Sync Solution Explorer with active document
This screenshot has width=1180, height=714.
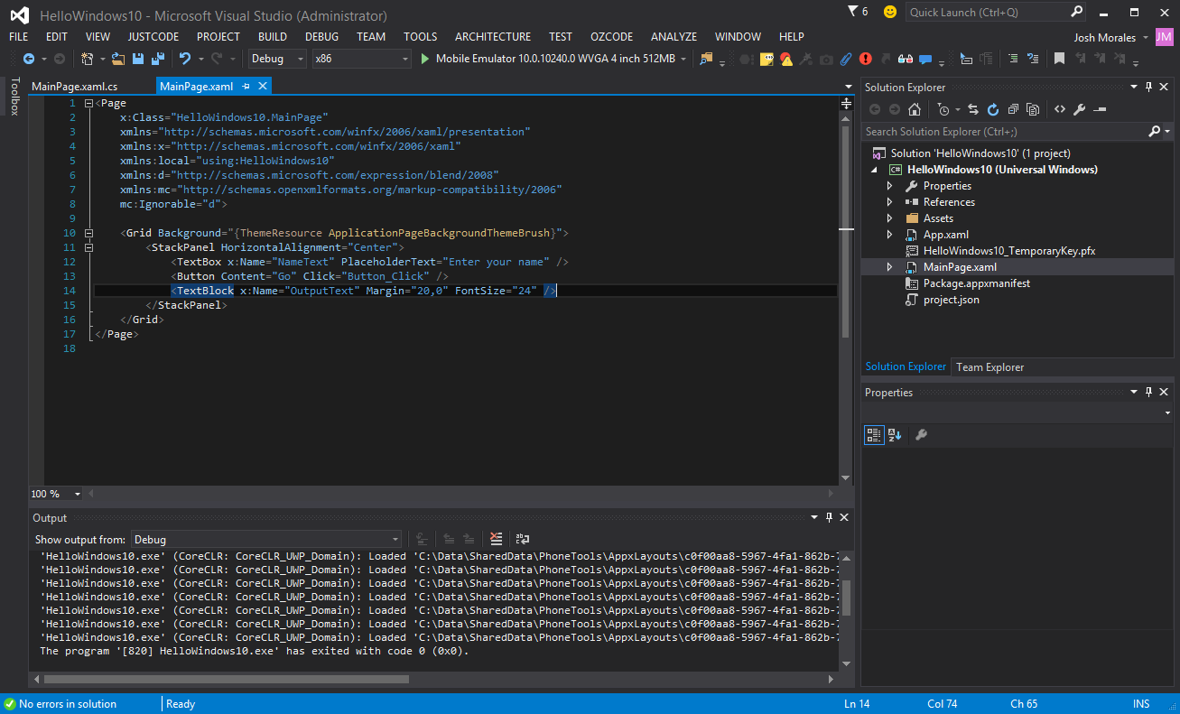[972, 108]
